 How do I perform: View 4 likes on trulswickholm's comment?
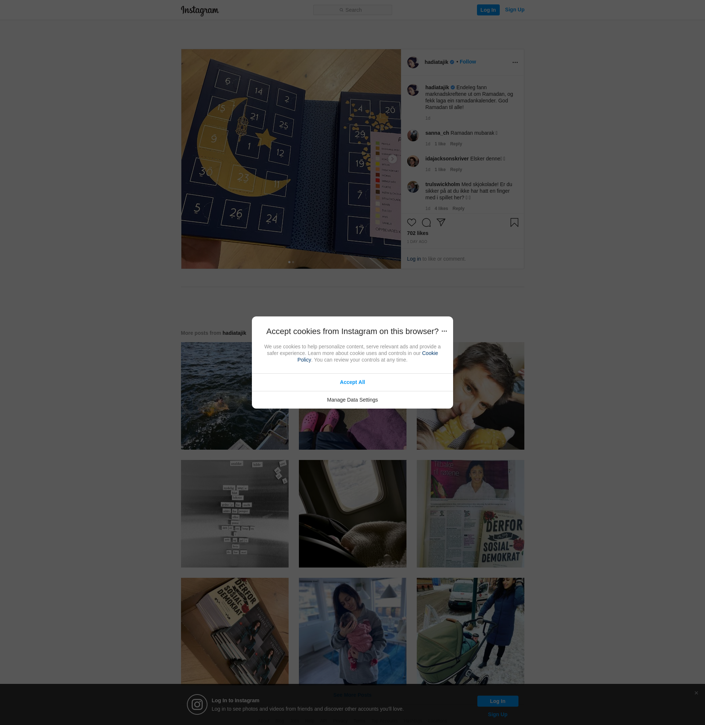(x=441, y=209)
